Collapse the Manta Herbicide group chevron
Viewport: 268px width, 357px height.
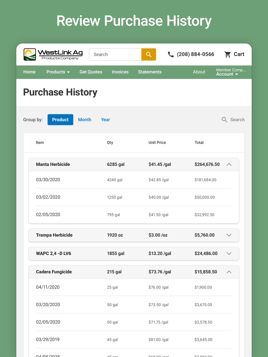click(229, 165)
